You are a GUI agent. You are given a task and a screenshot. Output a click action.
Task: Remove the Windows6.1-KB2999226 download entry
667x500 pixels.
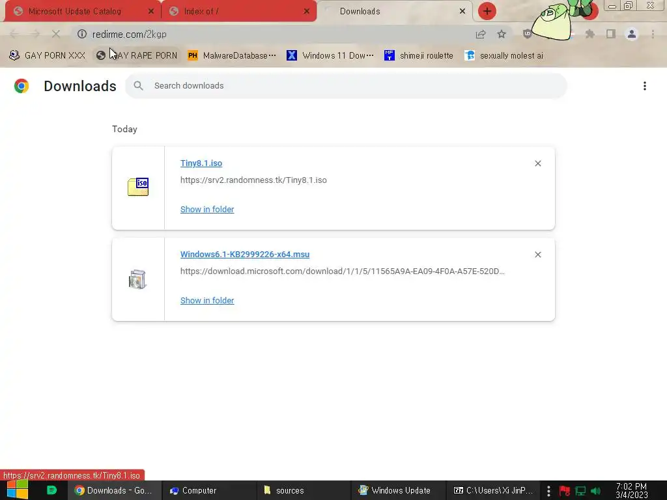point(537,255)
